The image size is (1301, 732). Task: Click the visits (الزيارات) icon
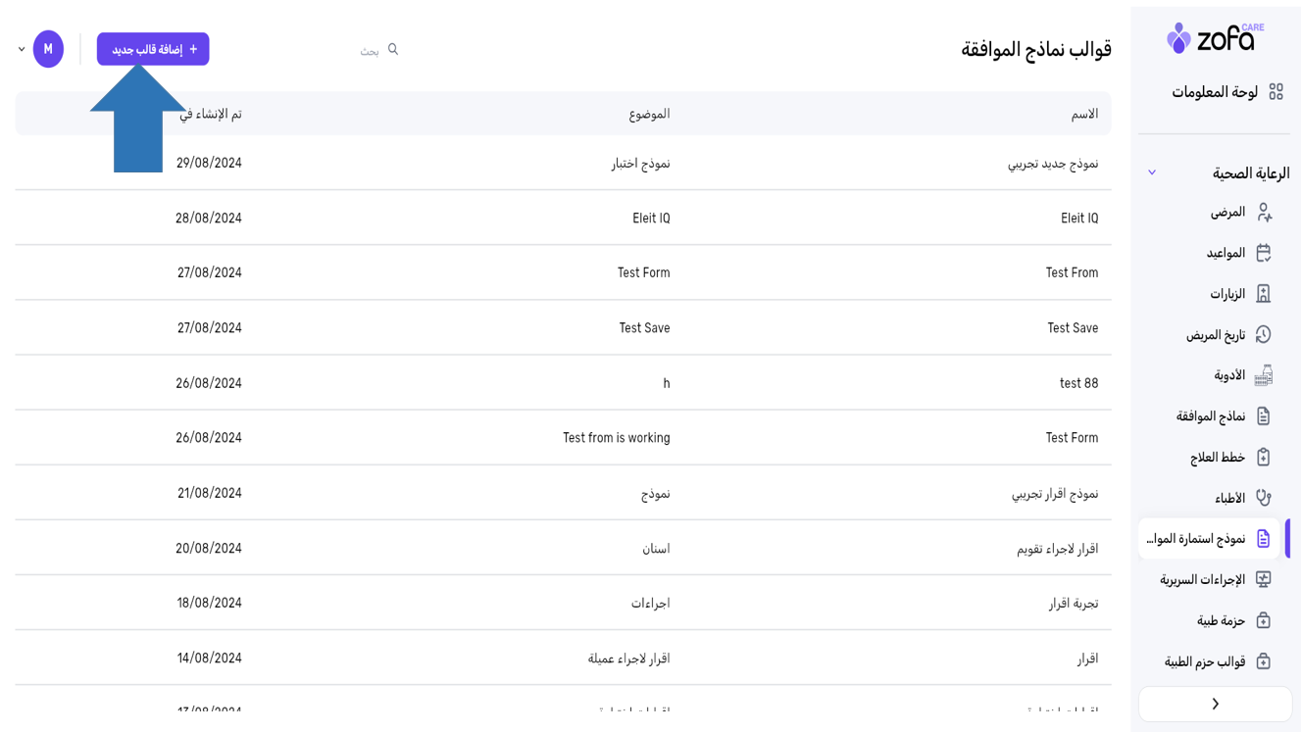(x=1264, y=294)
